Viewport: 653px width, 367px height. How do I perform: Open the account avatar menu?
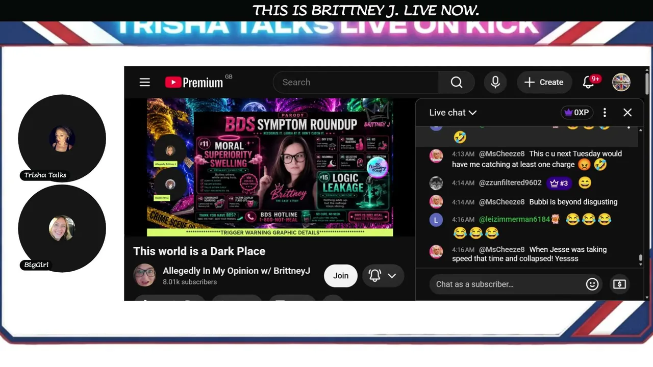[x=621, y=82]
